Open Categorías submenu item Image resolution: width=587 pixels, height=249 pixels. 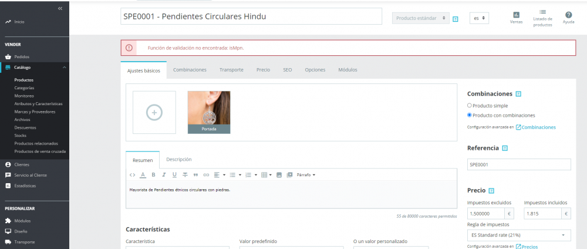(x=24, y=88)
